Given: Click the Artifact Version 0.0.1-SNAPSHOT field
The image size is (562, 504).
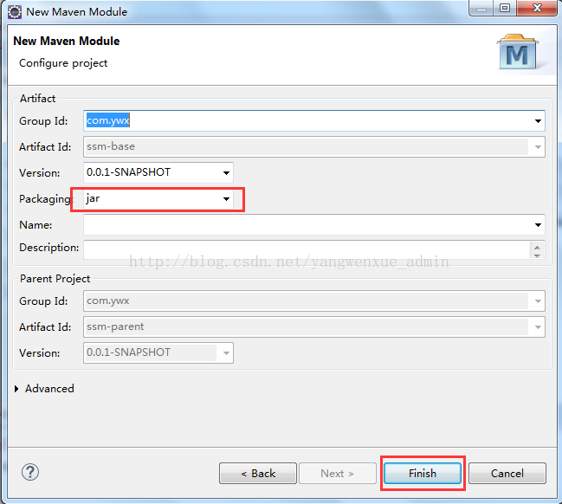Looking at the screenshot, I should coord(158,173).
